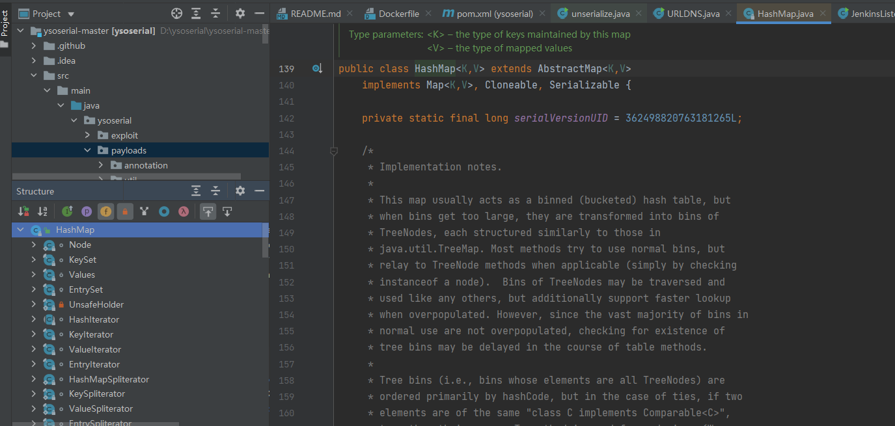Select HashIterator class in Structure
This screenshot has width=895, height=426.
[94, 319]
